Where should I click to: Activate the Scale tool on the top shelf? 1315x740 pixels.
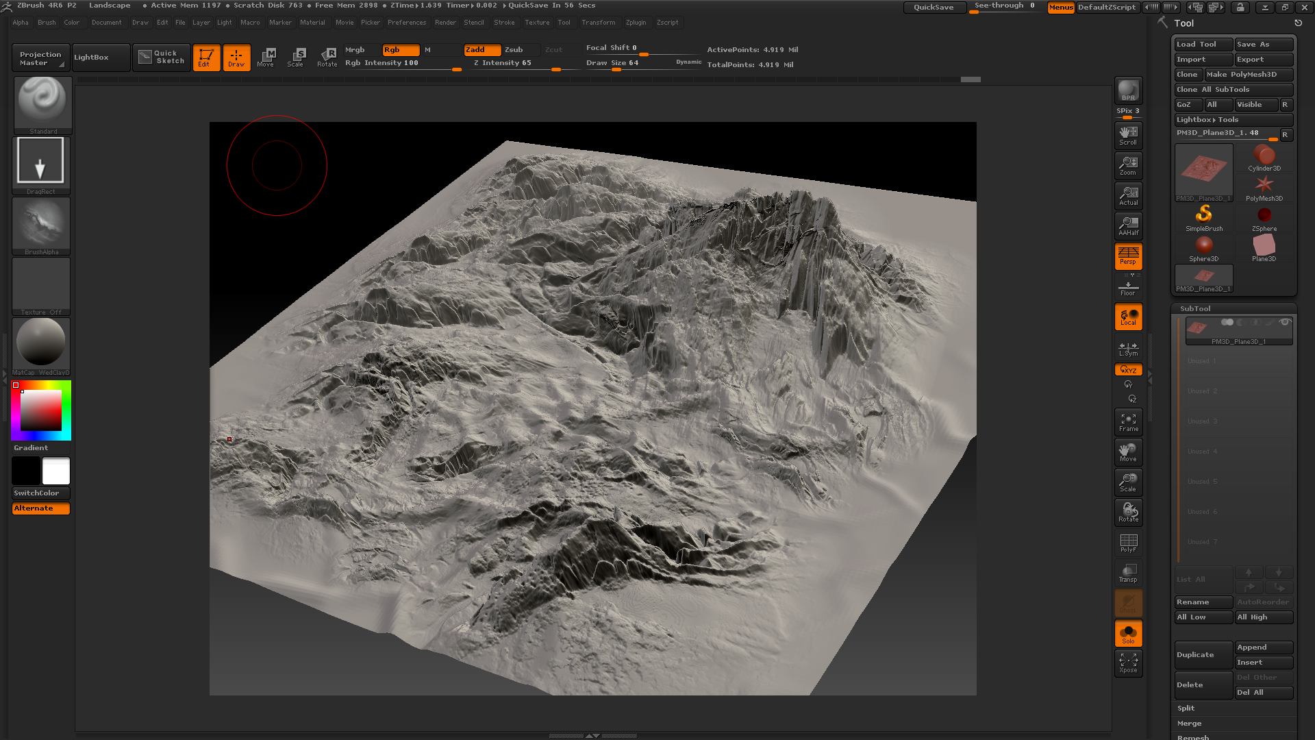(x=297, y=58)
